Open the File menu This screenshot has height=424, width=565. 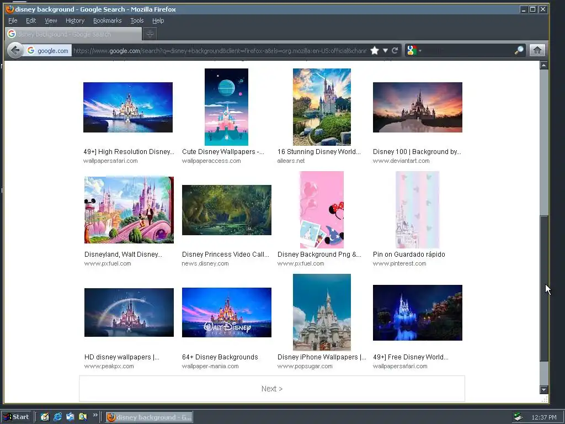click(13, 20)
